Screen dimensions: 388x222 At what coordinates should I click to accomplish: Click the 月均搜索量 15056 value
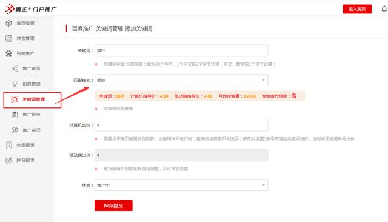(x=250, y=96)
